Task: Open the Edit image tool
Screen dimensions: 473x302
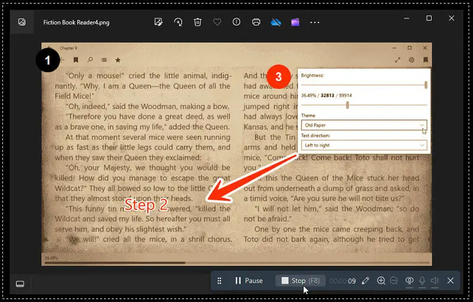Action: [x=158, y=22]
